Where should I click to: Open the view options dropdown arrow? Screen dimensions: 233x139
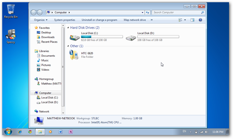(185, 20)
